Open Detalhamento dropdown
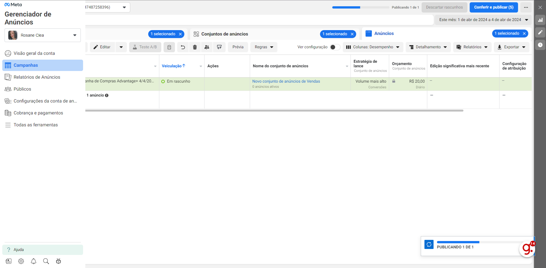 (428, 47)
